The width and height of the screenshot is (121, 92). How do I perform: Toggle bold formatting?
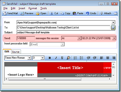click(50, 58)
